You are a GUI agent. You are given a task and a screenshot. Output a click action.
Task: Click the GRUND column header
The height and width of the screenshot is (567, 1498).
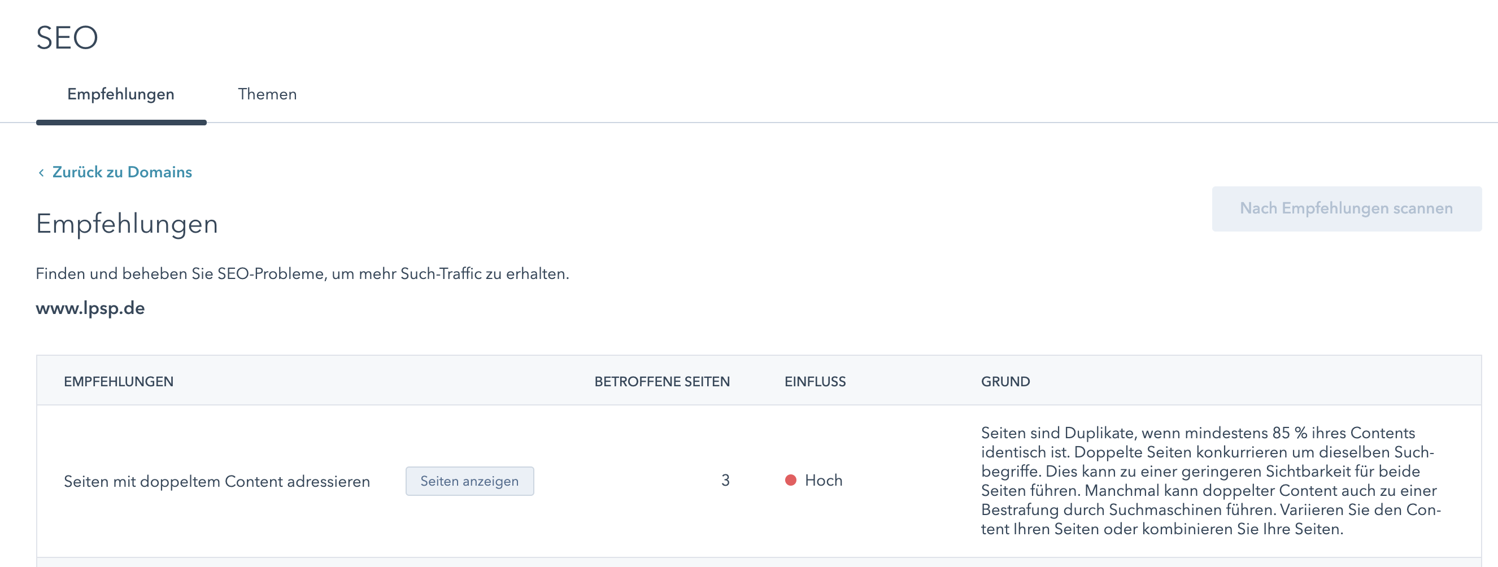pyautogui.click(x=1005, y=382)
